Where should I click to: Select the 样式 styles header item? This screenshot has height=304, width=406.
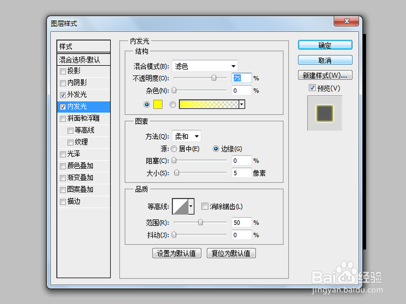click(84, 47)
